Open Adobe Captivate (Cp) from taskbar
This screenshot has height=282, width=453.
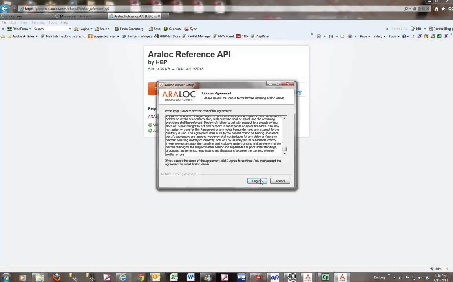tap(325, 277)
